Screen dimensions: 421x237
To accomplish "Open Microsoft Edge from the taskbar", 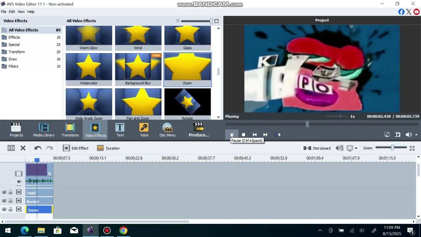I will [25, 230].
